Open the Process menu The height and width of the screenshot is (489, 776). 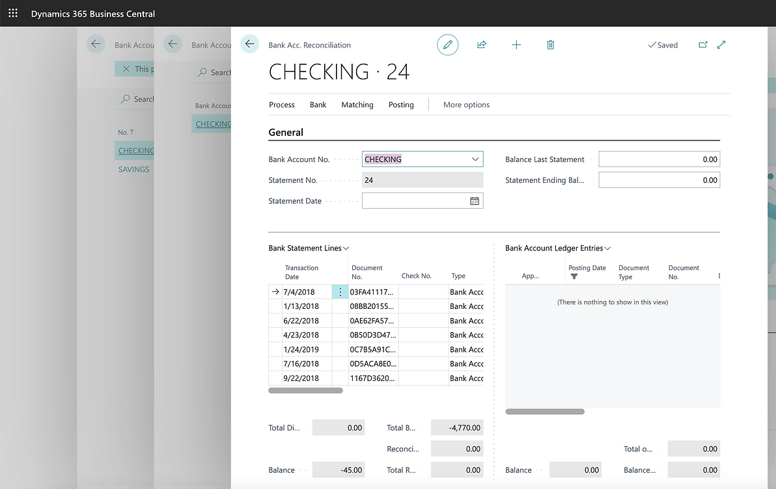(282, 105)
